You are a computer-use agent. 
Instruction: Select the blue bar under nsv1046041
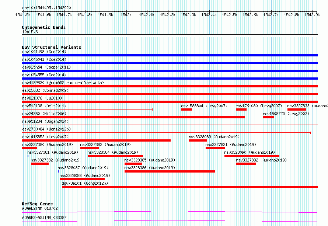click(170, 63)
